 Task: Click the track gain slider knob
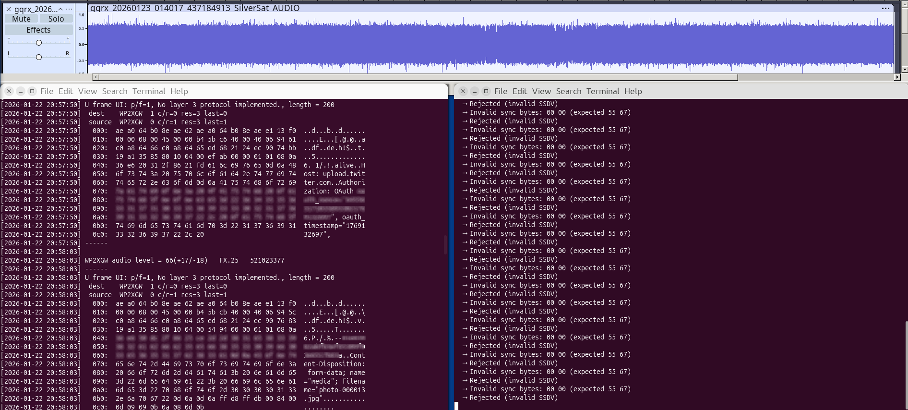39,43
